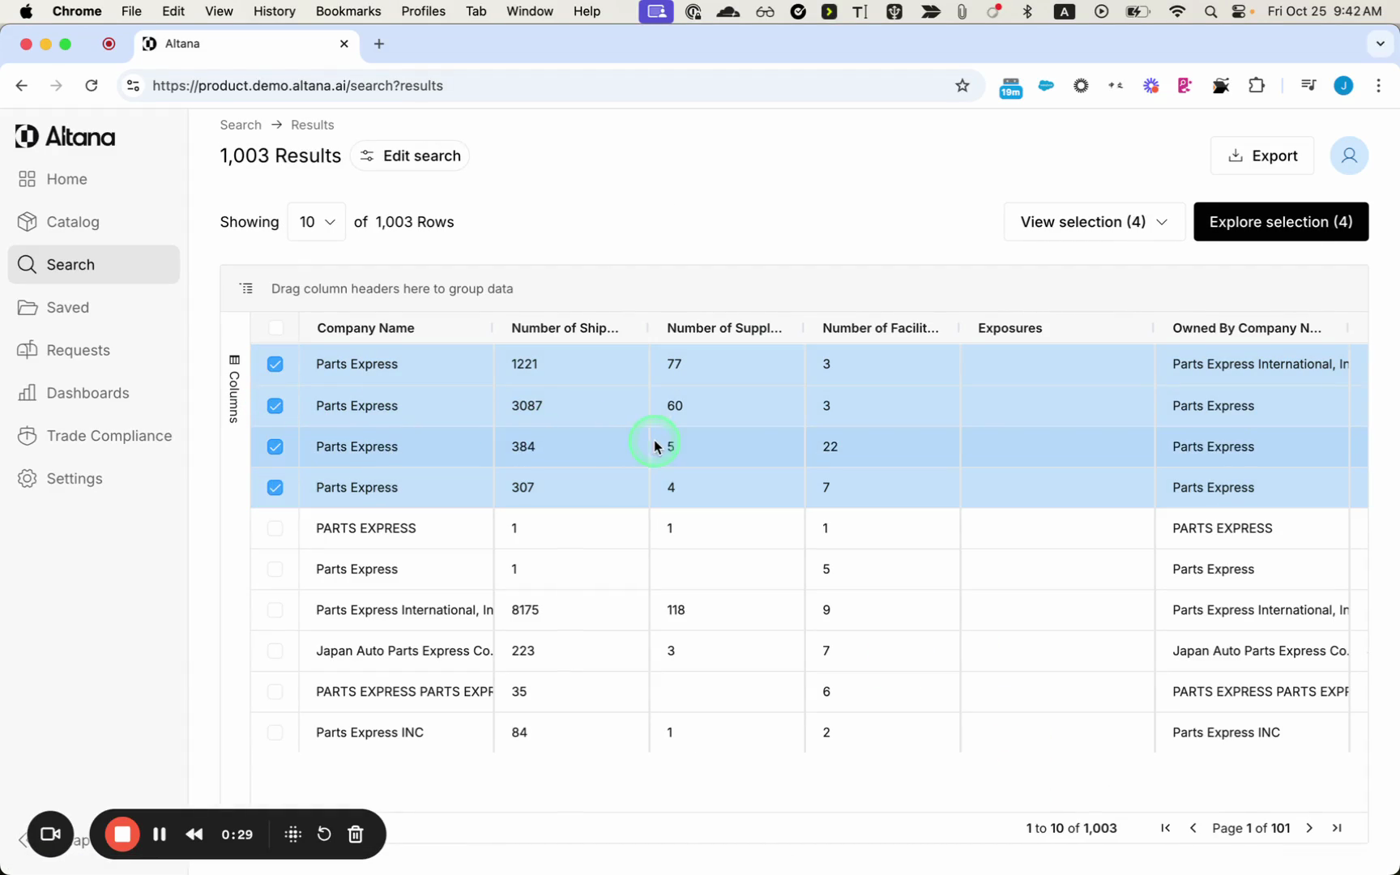The image size is (1400, 875).
Task: Delete recording with trash icon
Action: point(356,834)
